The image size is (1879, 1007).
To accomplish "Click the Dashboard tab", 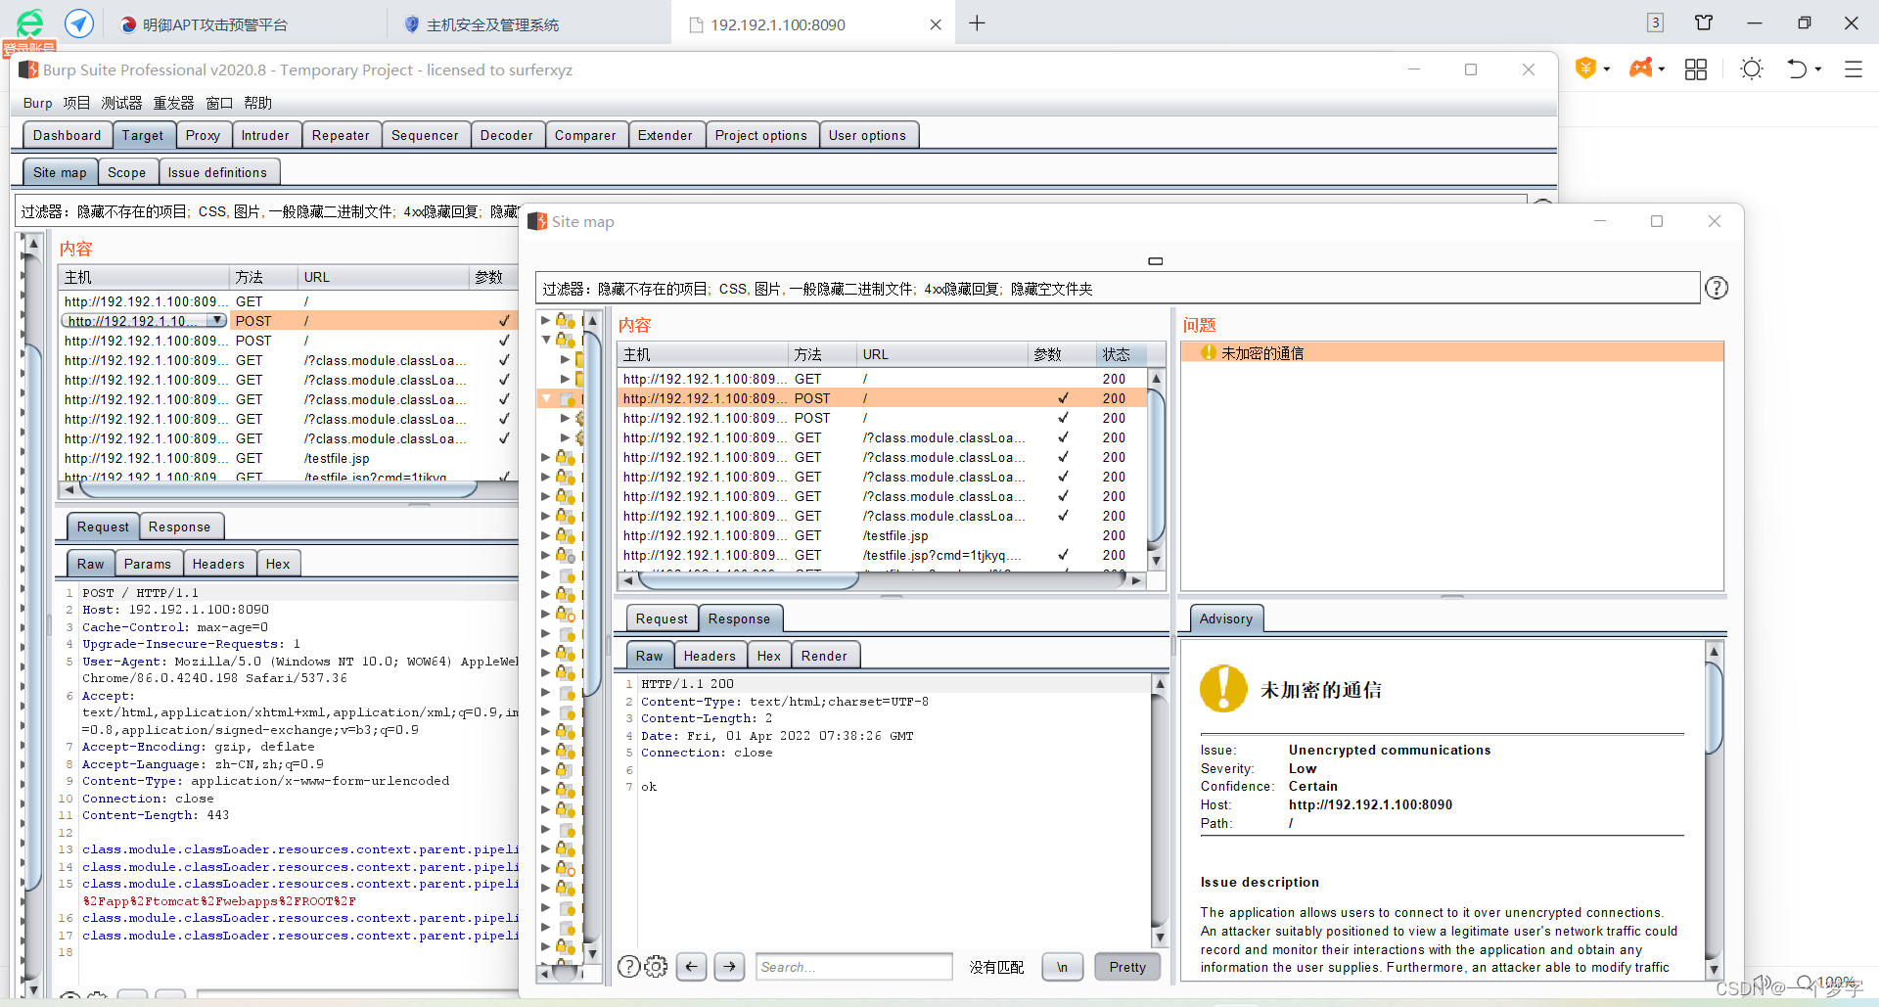I will tap(67, 135).
